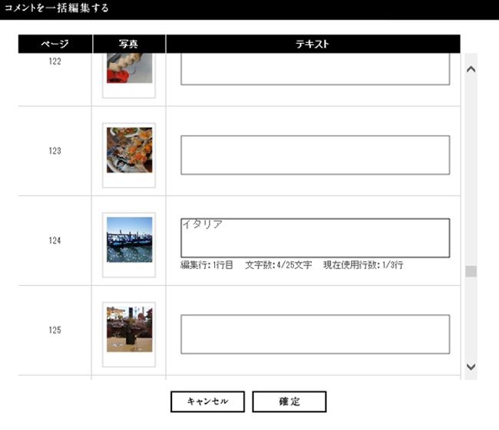
Task: Click the 写真 column header
Action: (129, 44)
